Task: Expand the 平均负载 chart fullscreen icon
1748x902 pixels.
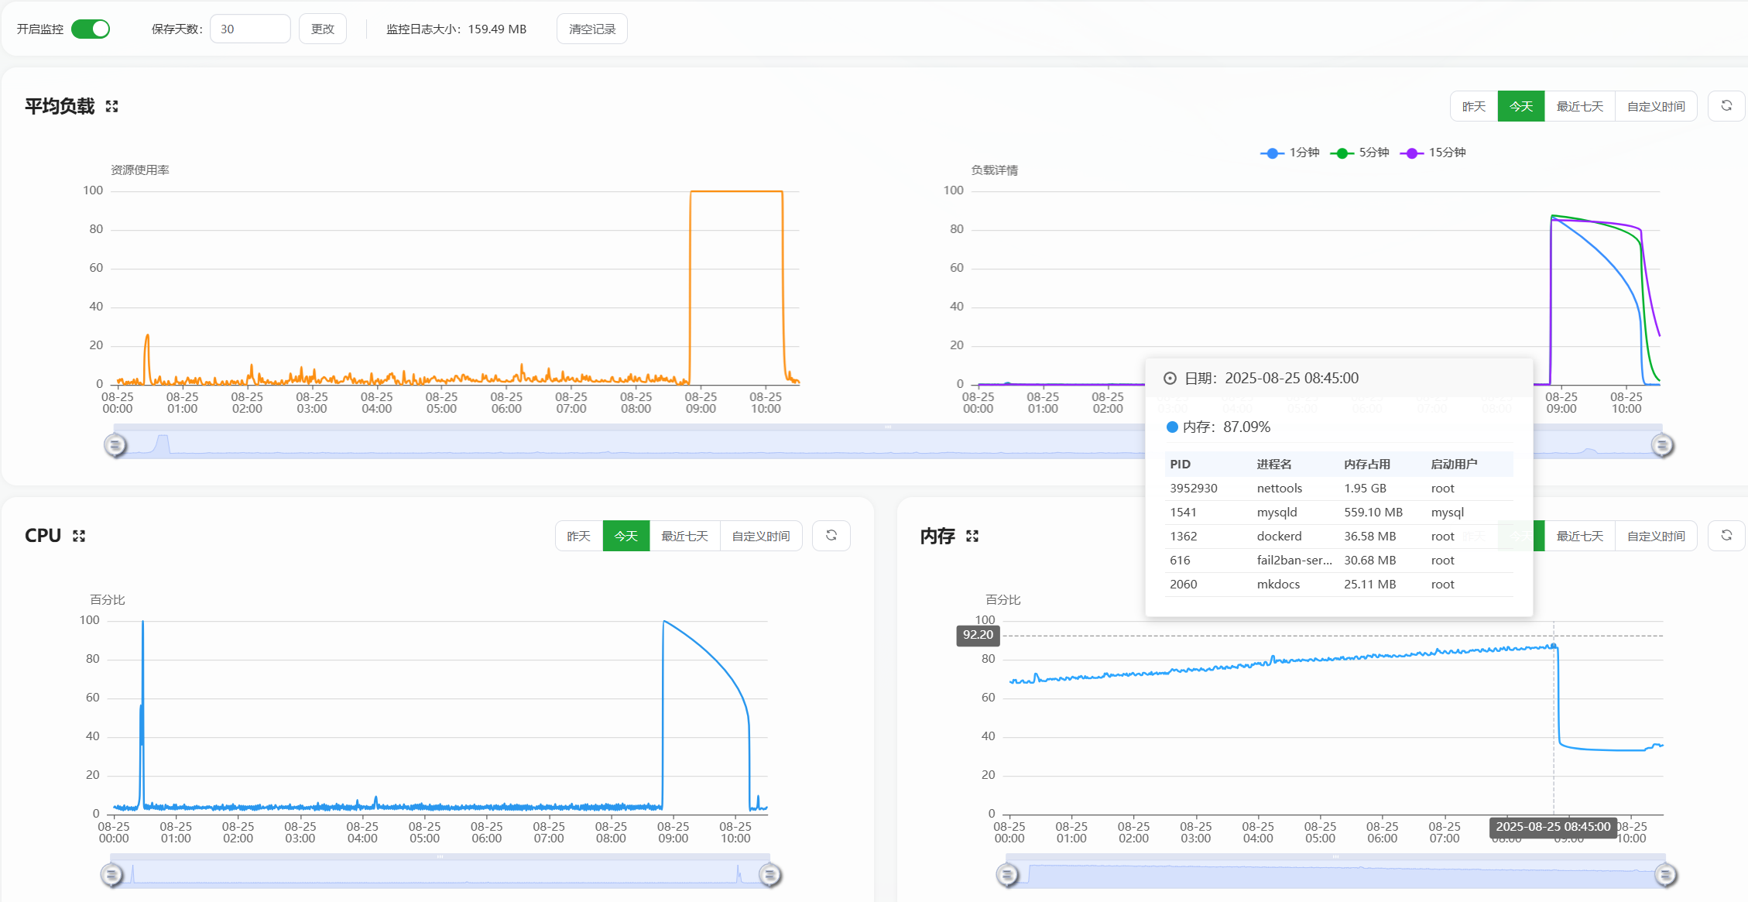Action: click(112, 106)
